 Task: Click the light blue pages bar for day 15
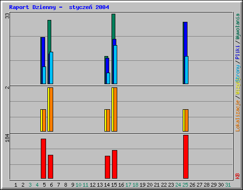coord(115,65)
